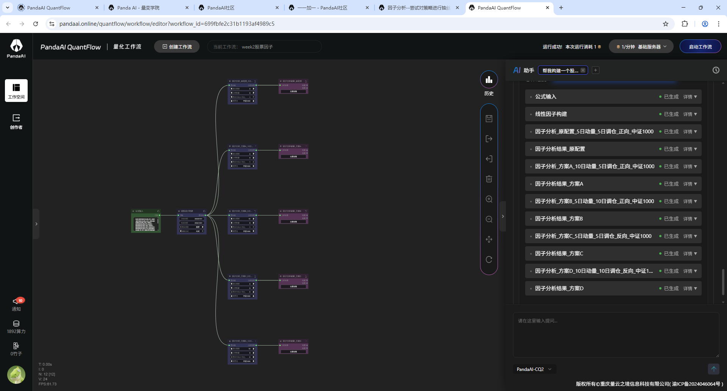727x391 pixels.
Task: Click the 因子分析_方案D_10日动量_10日调仓_反向 row
Action: 613,271
